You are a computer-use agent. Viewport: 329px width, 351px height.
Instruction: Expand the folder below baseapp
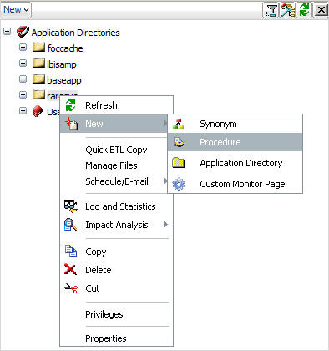(x=23, y=95)
